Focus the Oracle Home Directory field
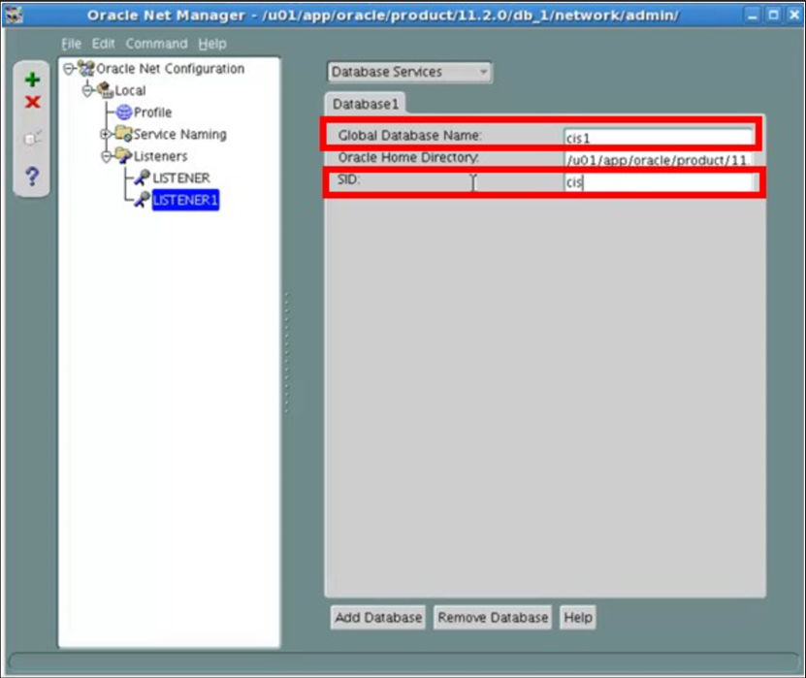 click(658, 159)
